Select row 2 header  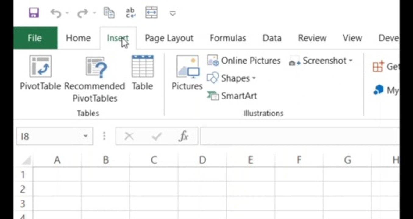[x=23, y=189]
